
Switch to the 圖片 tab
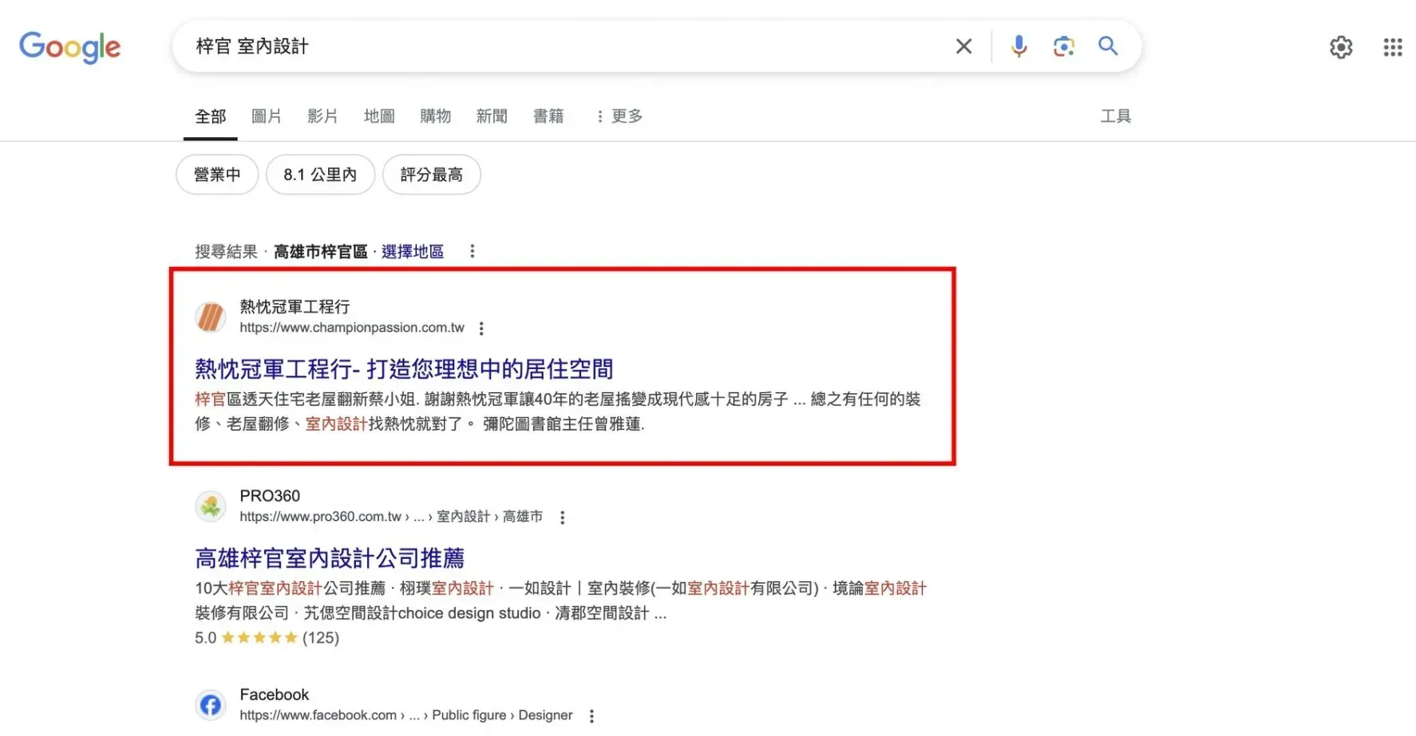pos(267,116)
